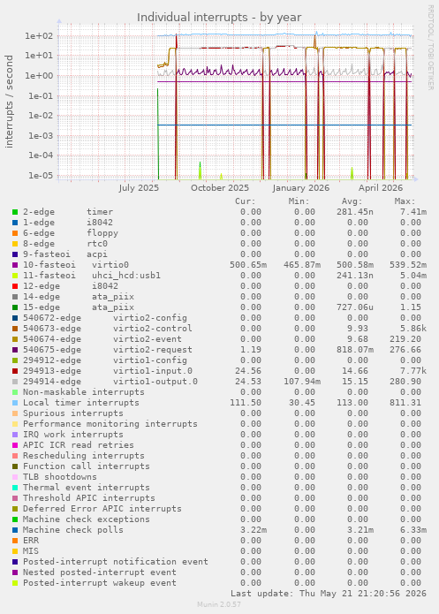Select 'Deferred Error APIC interrupts' label
This screenshot has height=614, width=439.
click(x=102, y=508)
